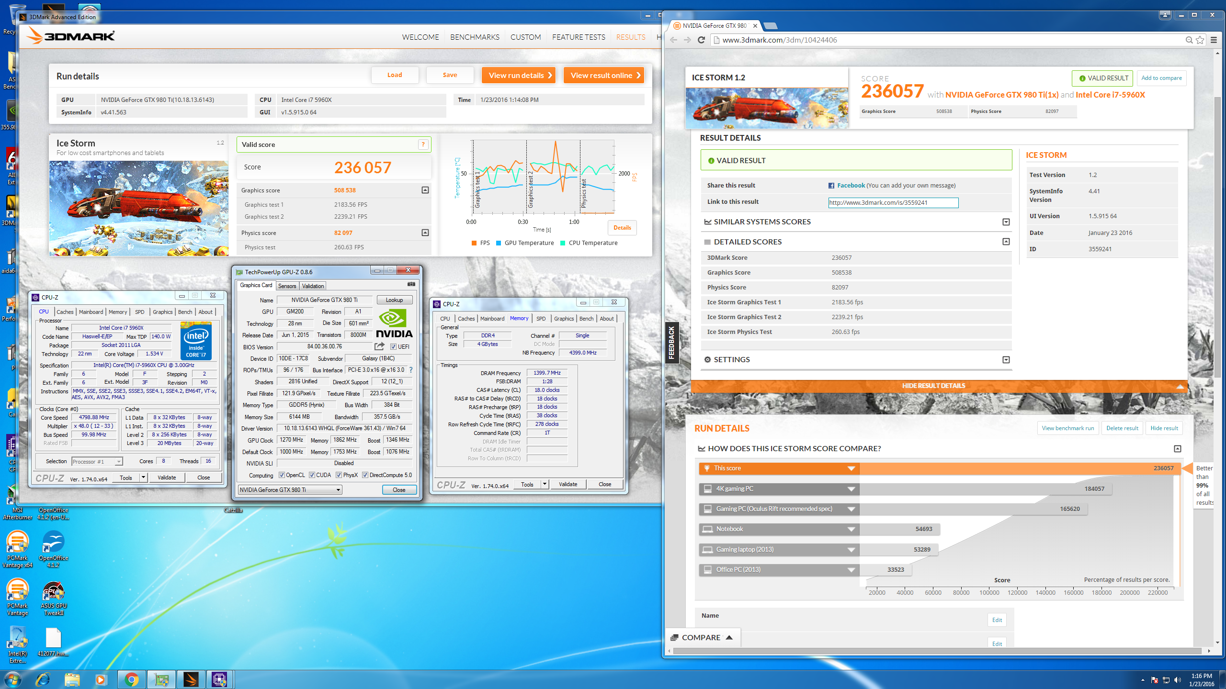The image size is (1226, 689).
Task: Open GPU selection dropdown in GPU-Z
Action: 290,490
